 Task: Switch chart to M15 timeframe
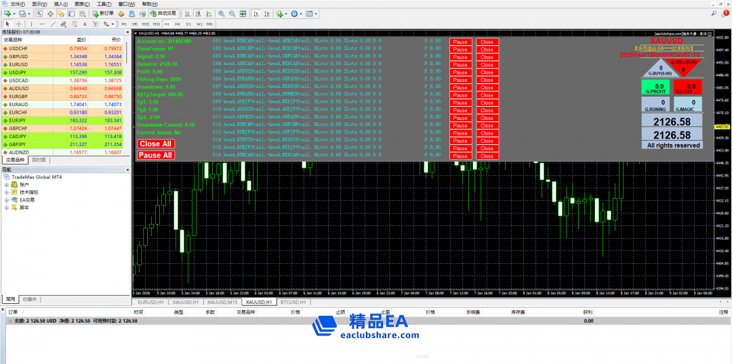146,24
